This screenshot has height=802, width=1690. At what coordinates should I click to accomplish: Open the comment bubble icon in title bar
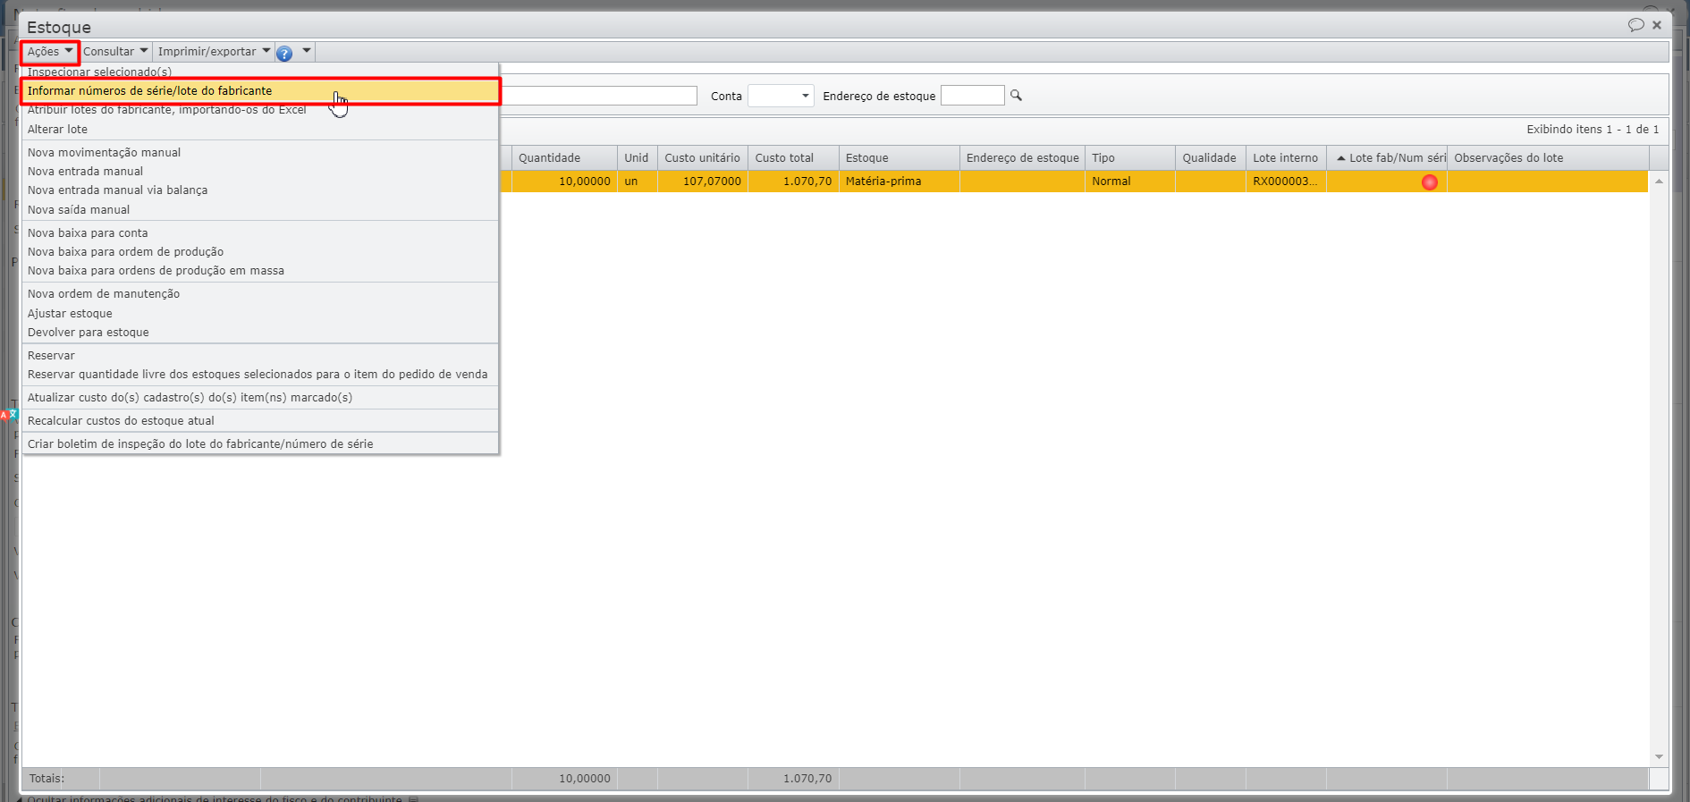(x=1635, y=25)
